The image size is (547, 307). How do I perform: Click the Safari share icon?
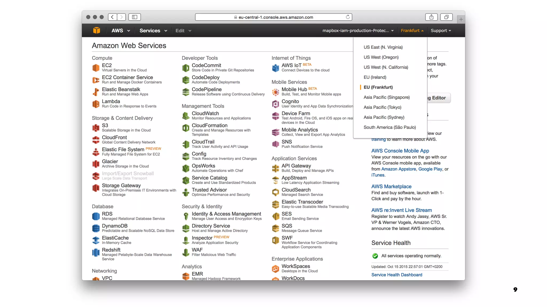coord(431,17)
